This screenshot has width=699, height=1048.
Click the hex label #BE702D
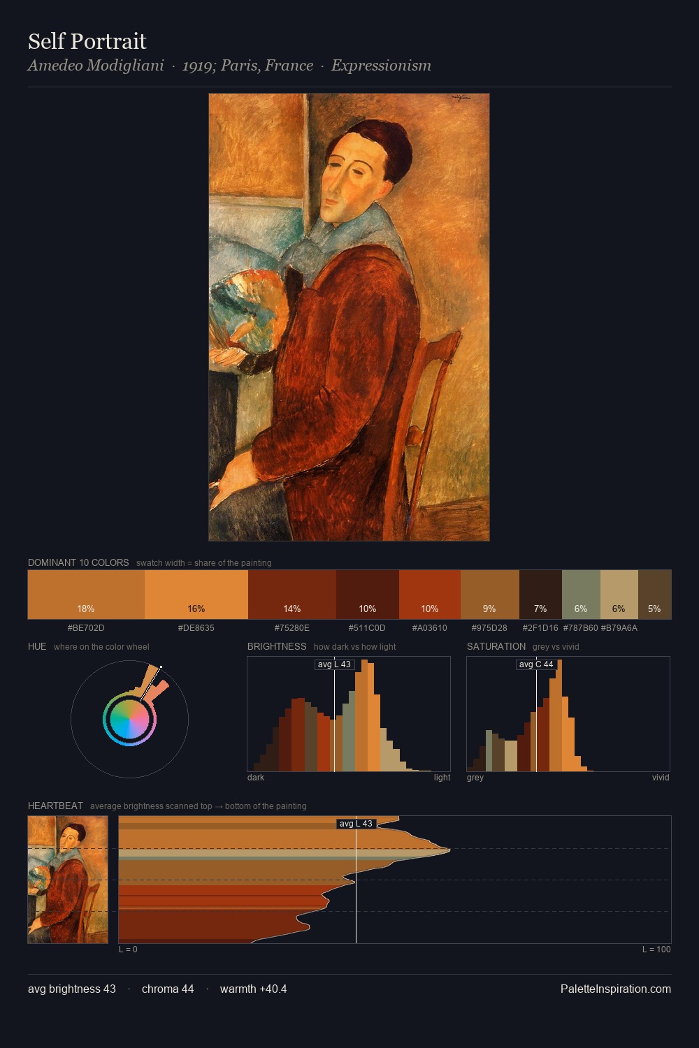click(86, 628)
